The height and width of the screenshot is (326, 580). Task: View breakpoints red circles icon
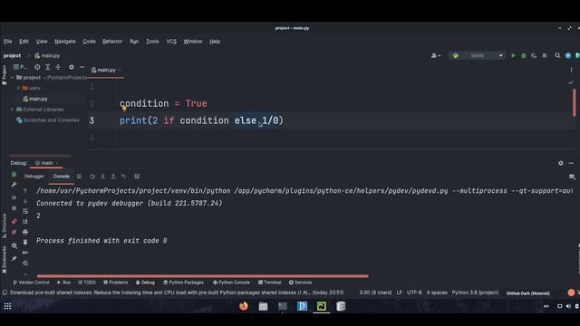(14, 221)
